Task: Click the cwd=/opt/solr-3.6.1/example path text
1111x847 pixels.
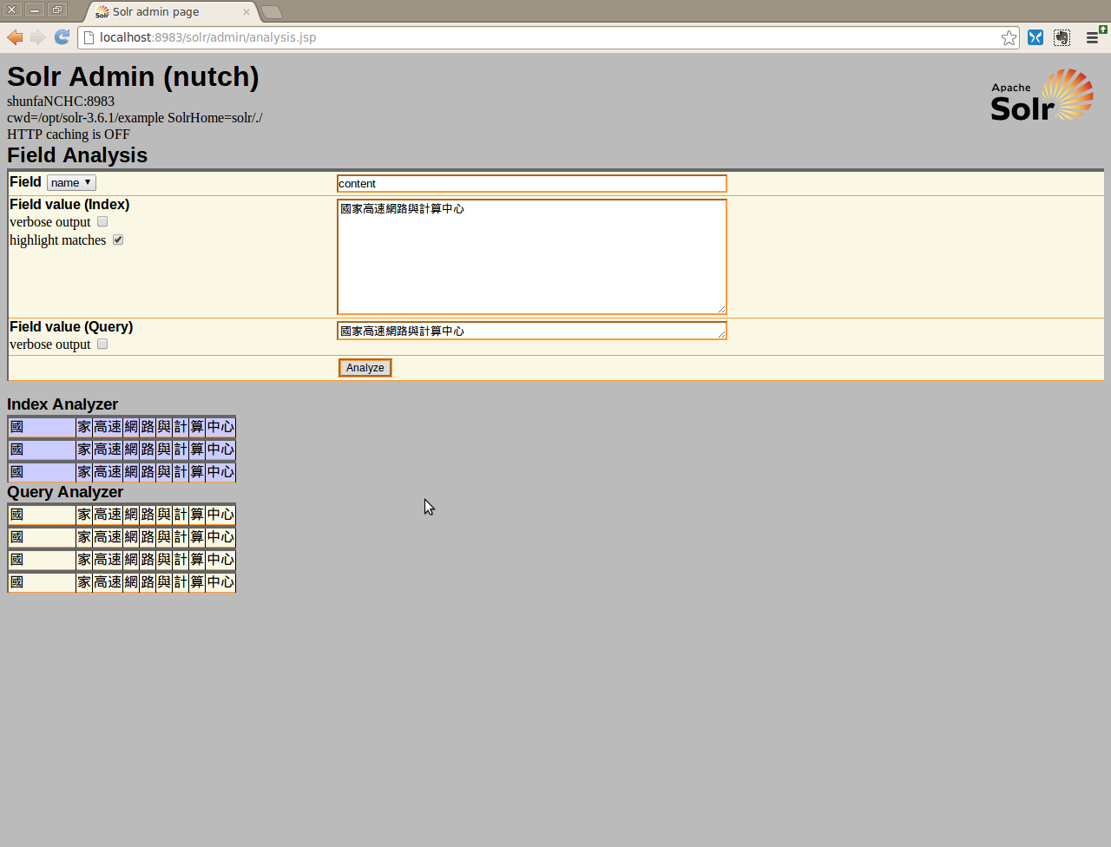Action: coord(86,117)
